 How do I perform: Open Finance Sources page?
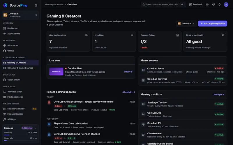click(x=20, y=114)
